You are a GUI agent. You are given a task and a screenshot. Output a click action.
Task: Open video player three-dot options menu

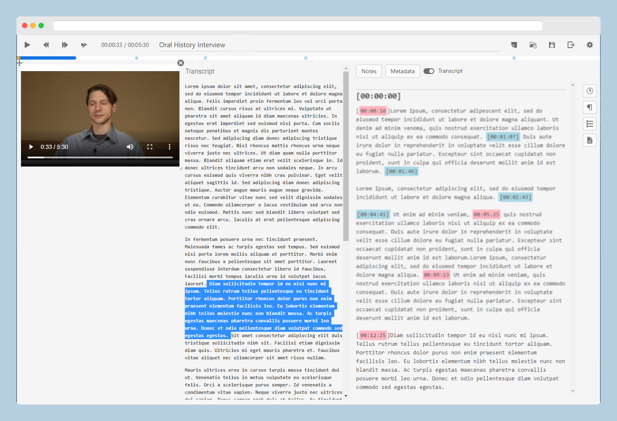click(170, 147)
